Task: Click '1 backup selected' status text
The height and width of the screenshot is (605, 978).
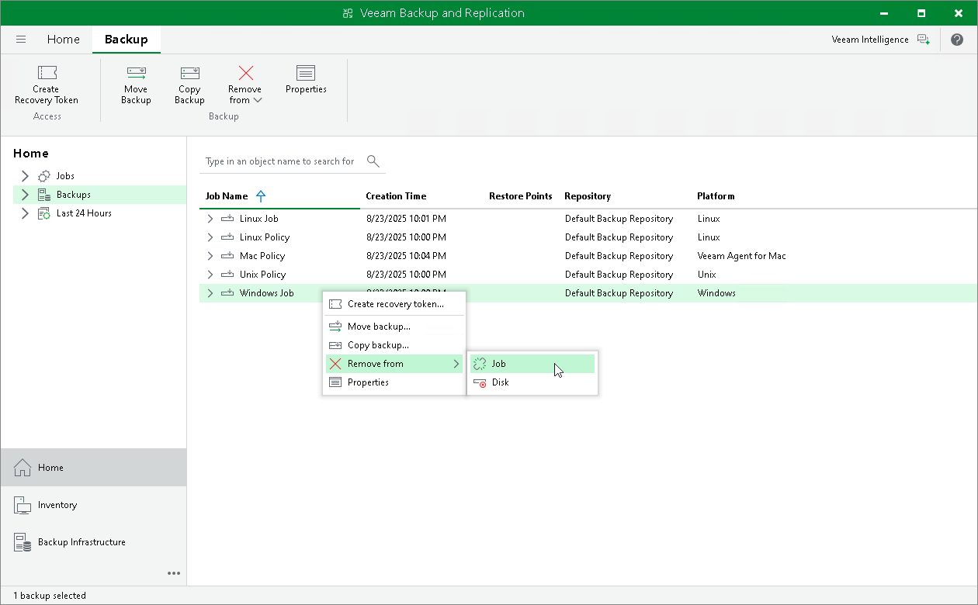Action: pyautogui.click(x=50, y=596)
